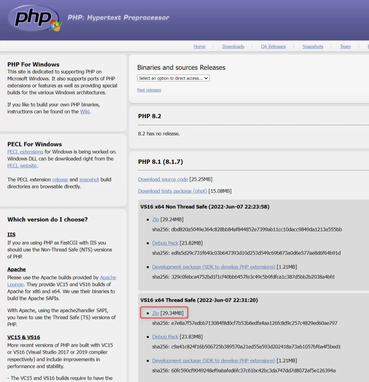
Task: Click the 'VC15 & VS16' subheading
Action: pyautogui.click(x=24, y=337)
